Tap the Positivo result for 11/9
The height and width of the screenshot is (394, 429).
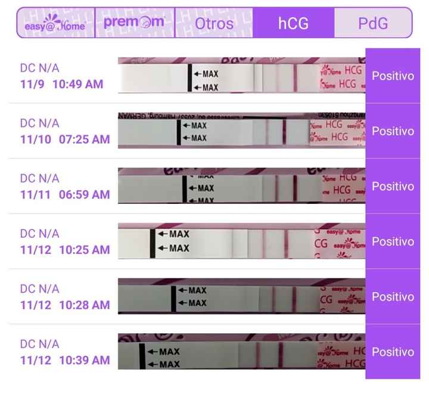393,76
